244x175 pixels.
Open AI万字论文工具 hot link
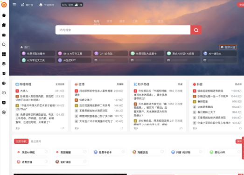click(x=38, y=60)
